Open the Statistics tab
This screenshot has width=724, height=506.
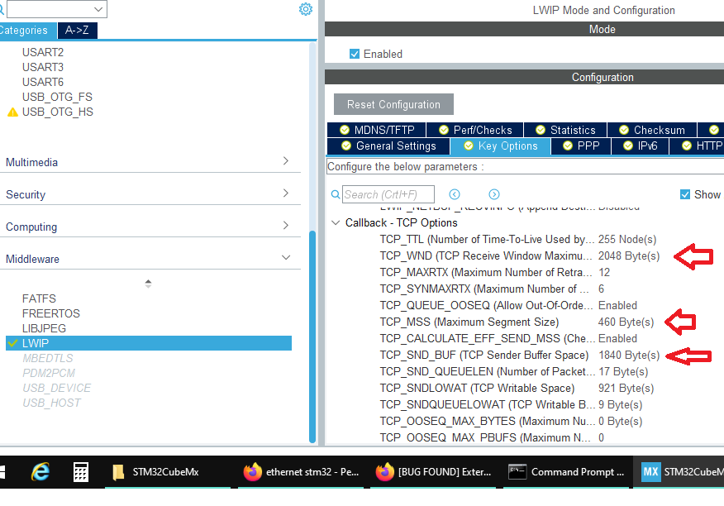[x=565, y=130]
